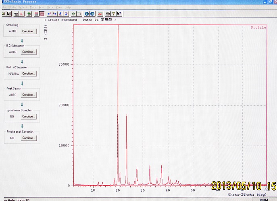Viewport: 277px width, 201px height.
Task: Click the green fit-all arrows icon
Action: pos(73,14)
